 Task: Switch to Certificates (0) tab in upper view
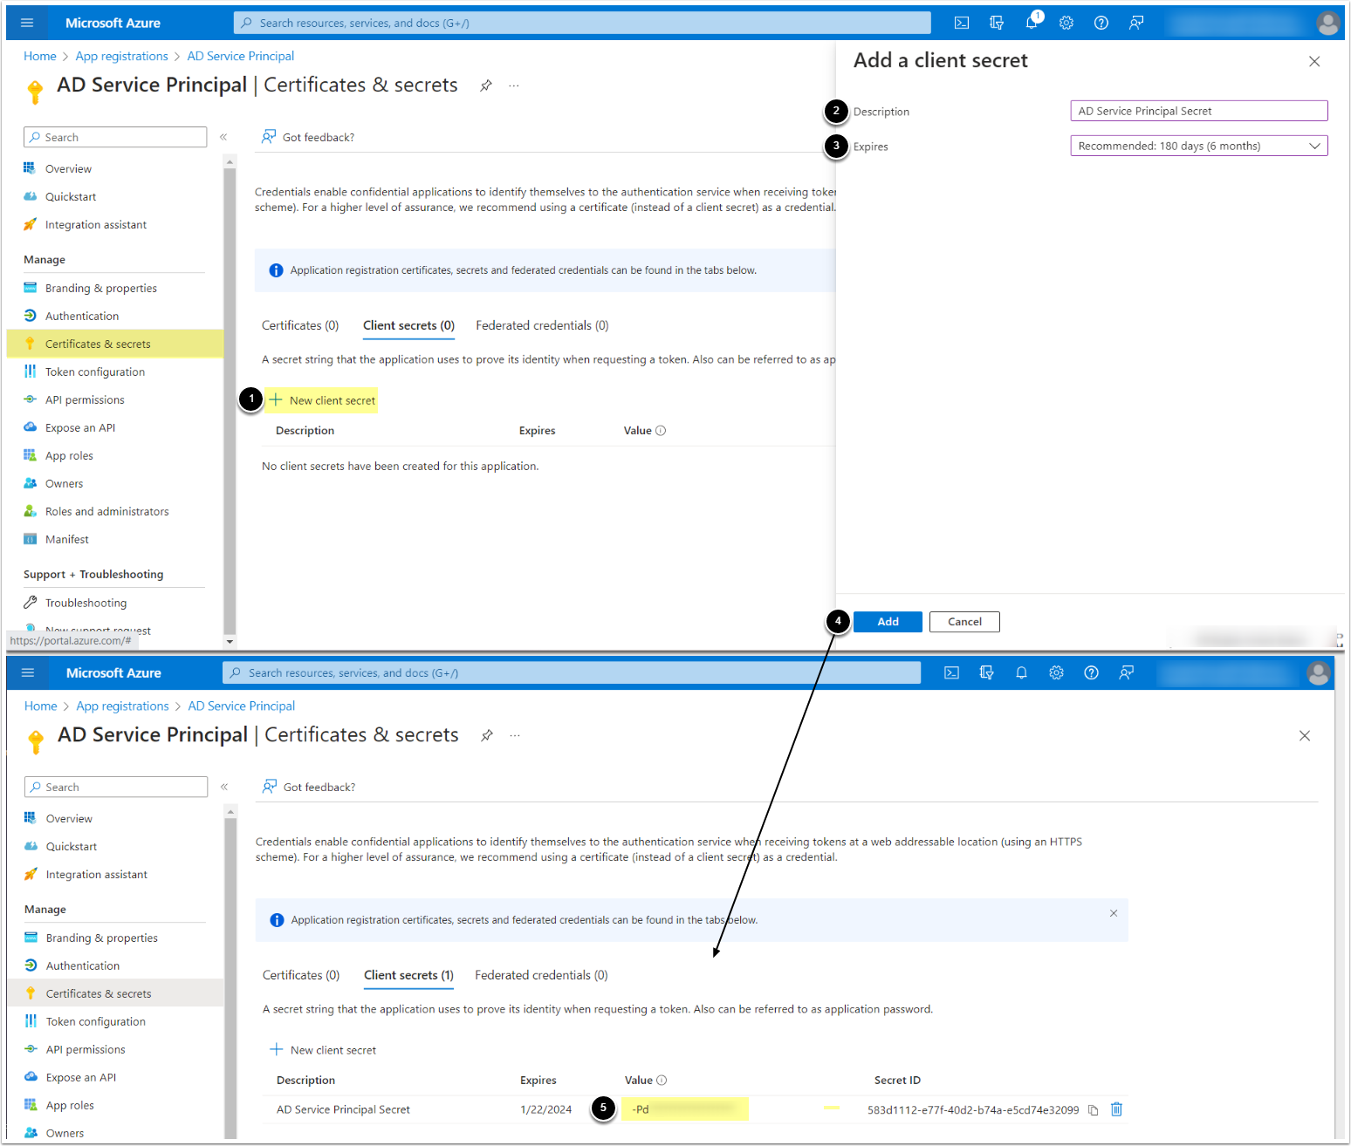point(300,325)
